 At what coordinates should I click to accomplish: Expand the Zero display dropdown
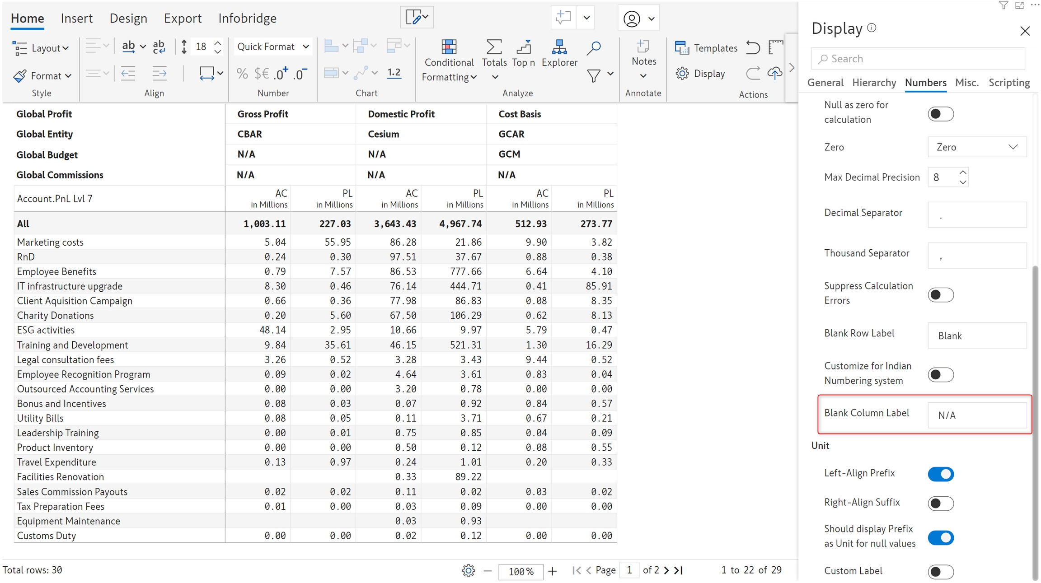coord(977,147)
